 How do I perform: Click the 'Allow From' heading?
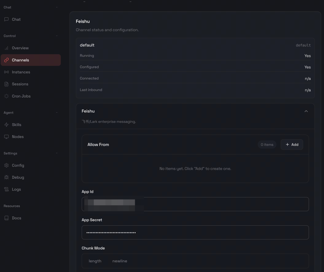98,145
